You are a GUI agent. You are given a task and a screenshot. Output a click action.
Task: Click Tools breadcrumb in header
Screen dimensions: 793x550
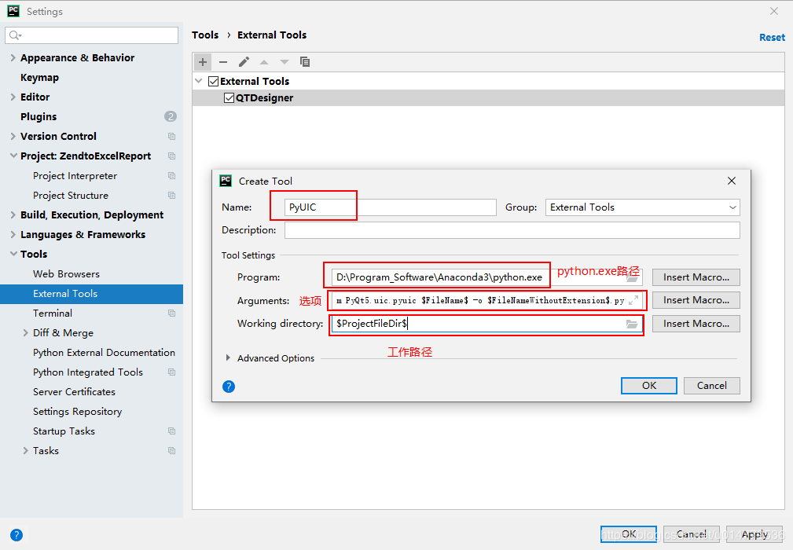(x=205, y=35)
